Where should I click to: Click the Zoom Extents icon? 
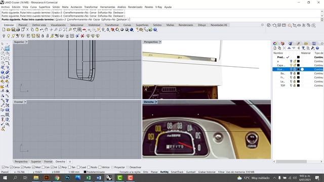click(x=65, y=30)
